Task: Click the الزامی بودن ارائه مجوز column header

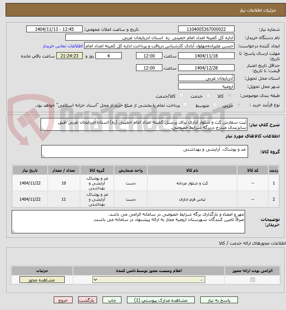Action: click(x=253, y=271)
